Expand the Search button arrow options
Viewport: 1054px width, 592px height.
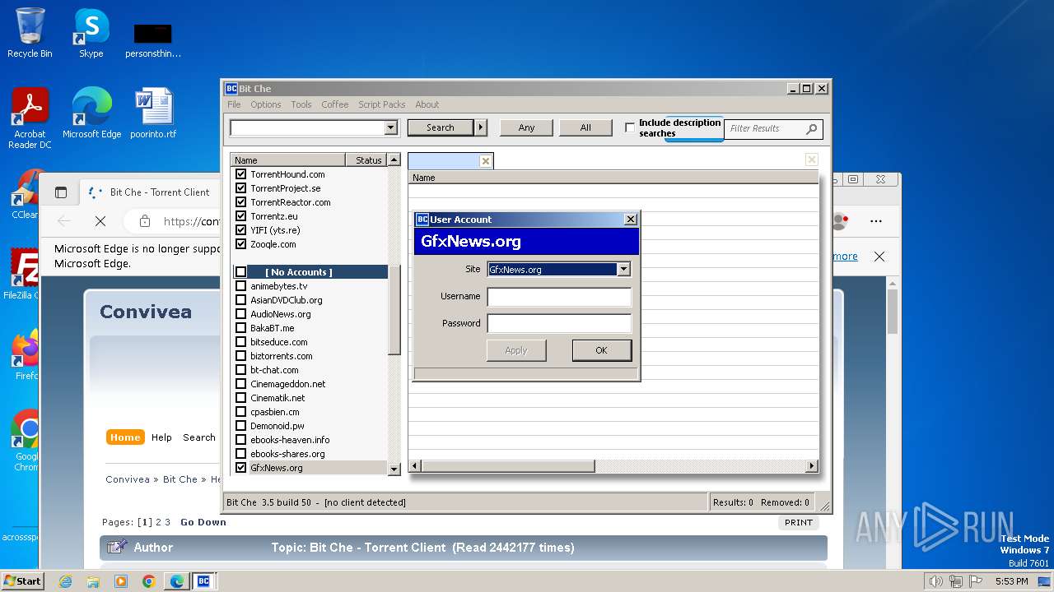coord(481,127)
